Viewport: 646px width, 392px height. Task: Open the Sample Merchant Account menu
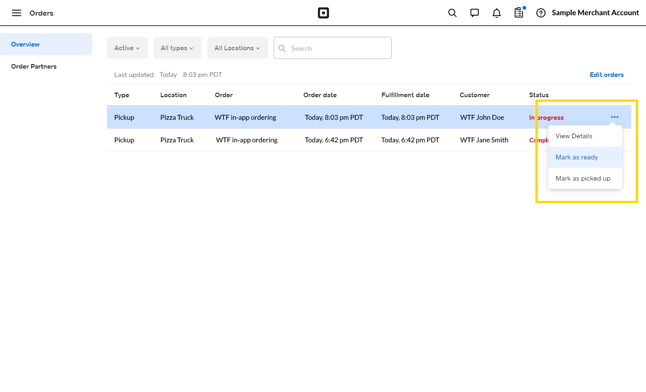(595, 13)
